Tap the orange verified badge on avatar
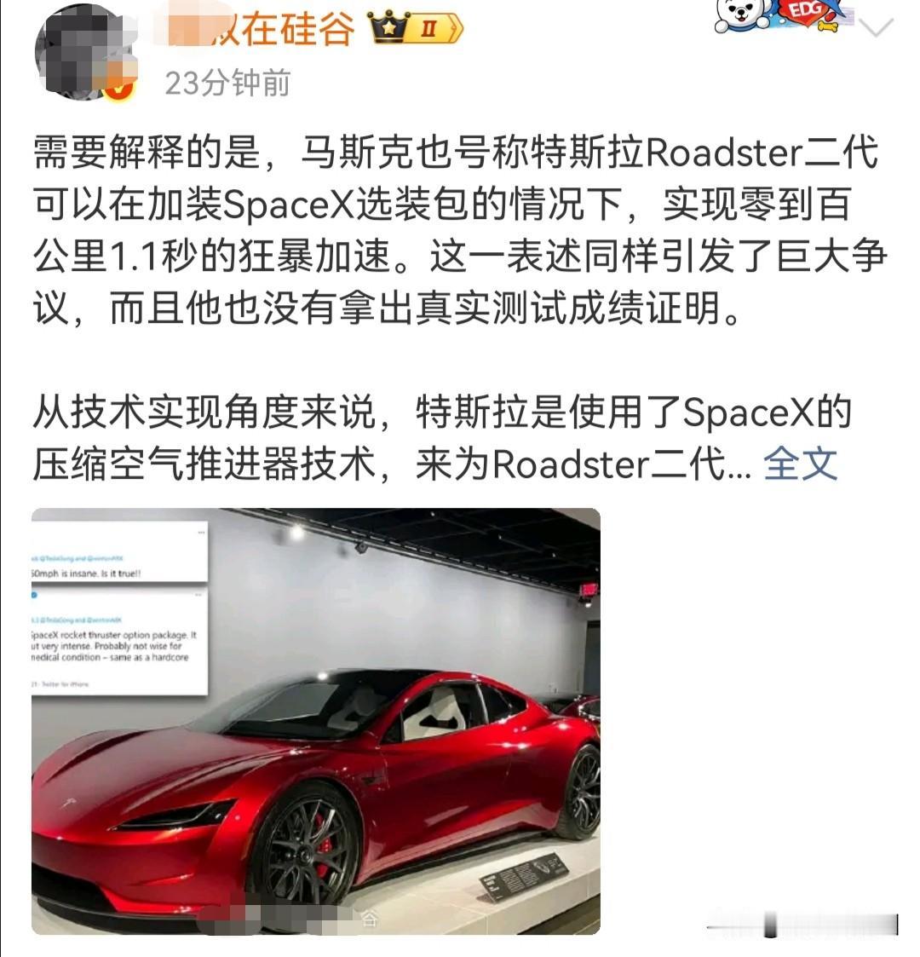Viewport: 920px width, 957px height. point(119,89)
